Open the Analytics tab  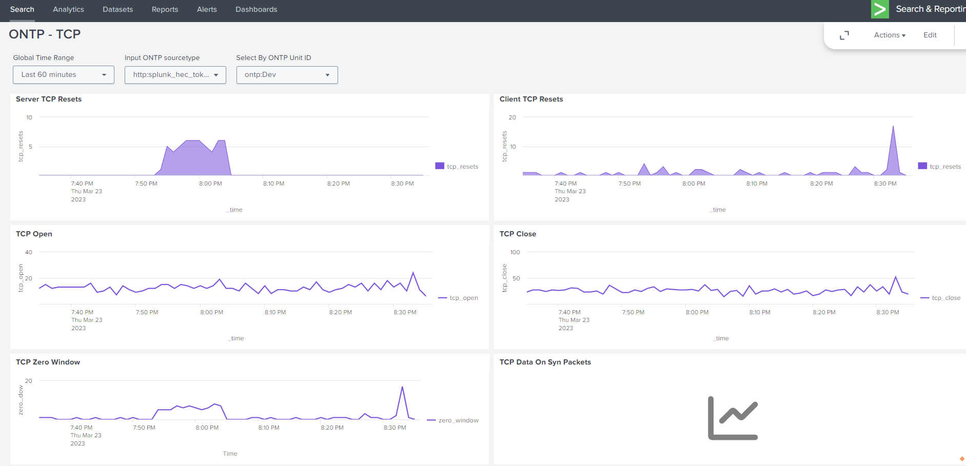(68, 9)
